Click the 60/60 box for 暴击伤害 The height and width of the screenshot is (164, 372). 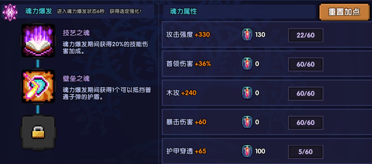tap(306, 123)
